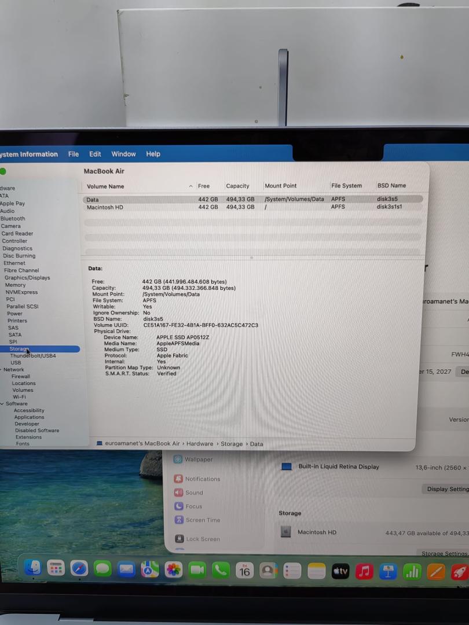Launch Keynote from the Dock
469x625 pixels.
(x=388, y=572)
